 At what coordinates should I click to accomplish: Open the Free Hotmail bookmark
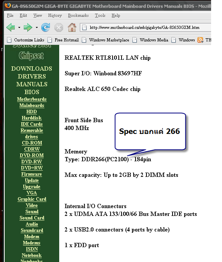click(x=63, y=40)
